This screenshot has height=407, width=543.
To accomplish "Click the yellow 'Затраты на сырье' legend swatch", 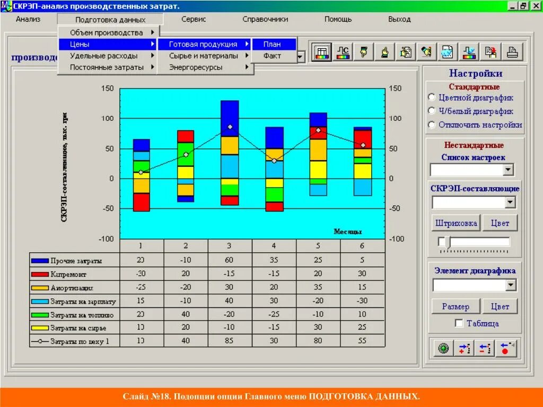I will 39,328.
